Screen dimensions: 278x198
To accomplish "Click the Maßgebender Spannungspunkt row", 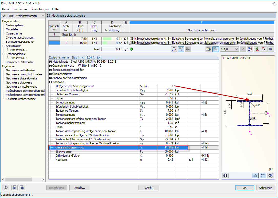I will (134, 86).
